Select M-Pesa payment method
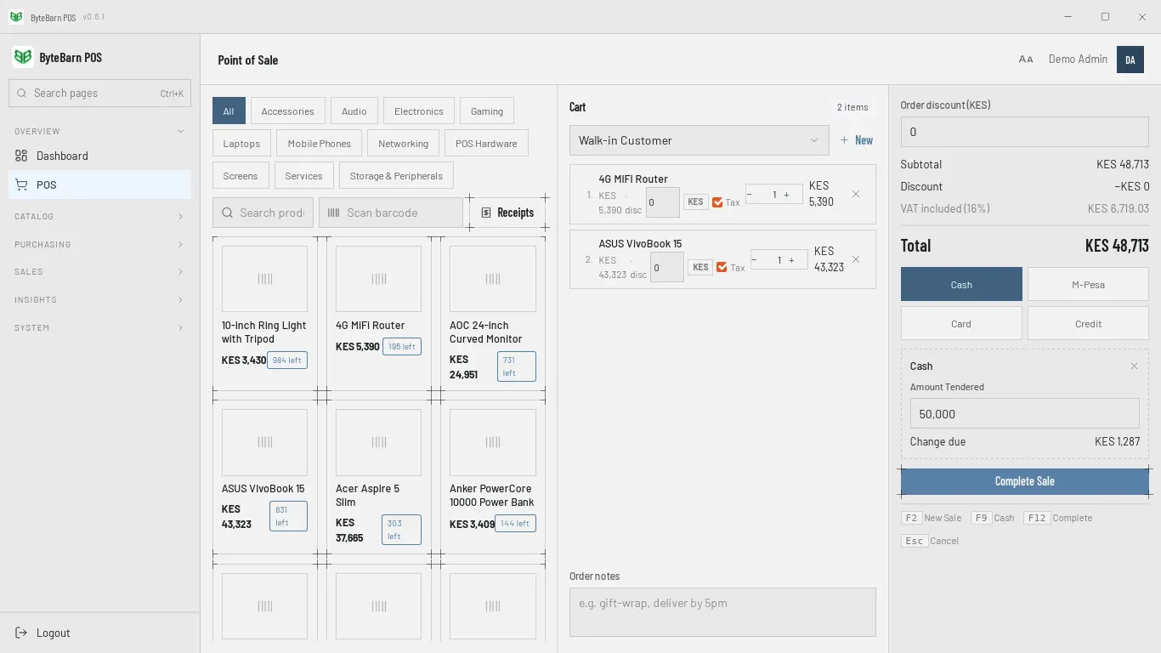 pos(1088,284)
